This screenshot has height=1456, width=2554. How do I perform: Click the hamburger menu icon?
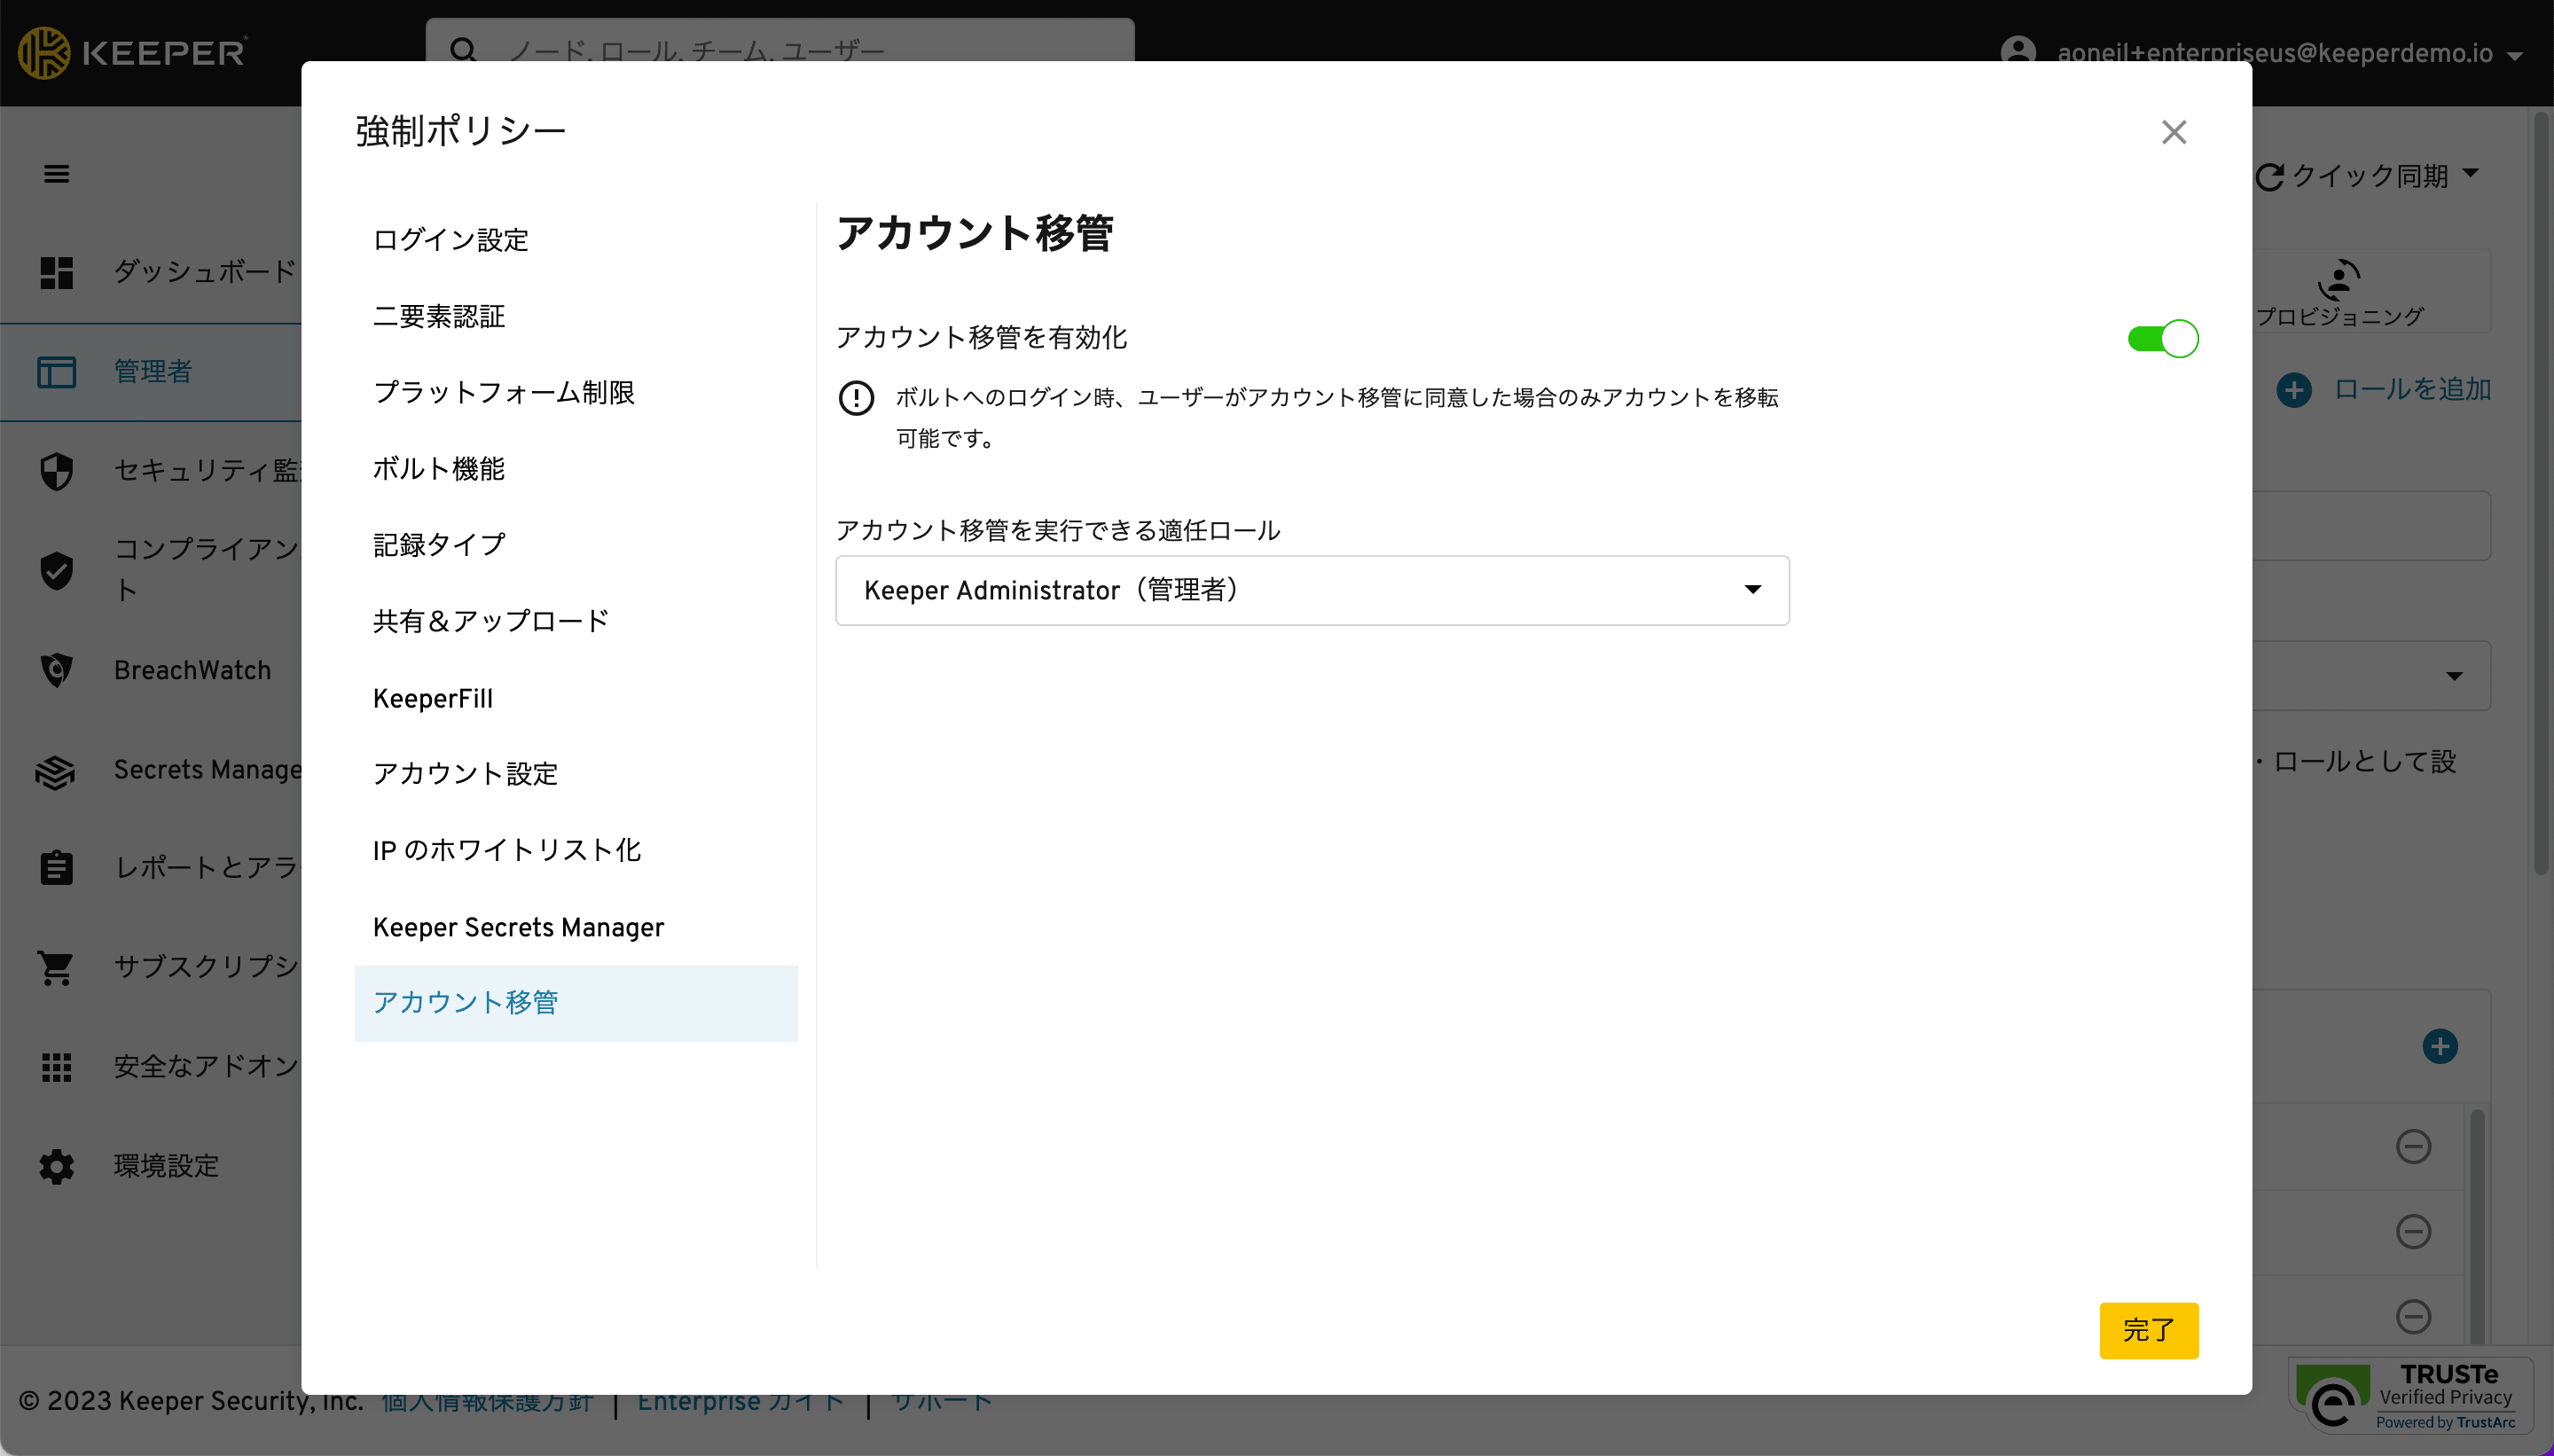tap(57, 174)
